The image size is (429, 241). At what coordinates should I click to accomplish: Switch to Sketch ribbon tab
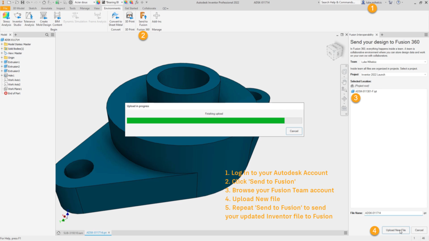(33, 8)
